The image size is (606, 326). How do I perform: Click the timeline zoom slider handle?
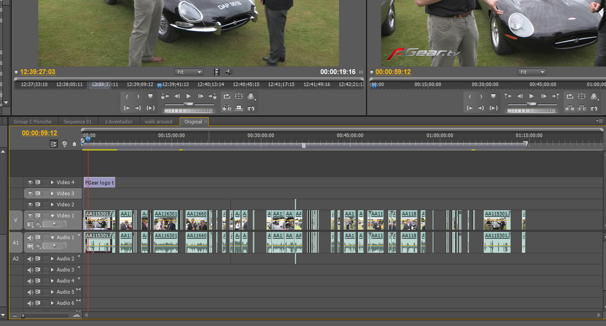click(x=23, y=316)
